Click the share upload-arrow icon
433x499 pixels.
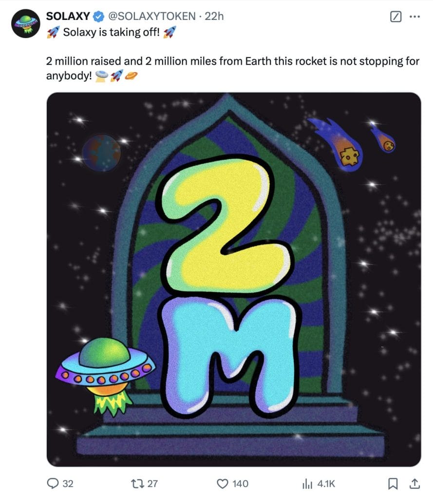414,483
